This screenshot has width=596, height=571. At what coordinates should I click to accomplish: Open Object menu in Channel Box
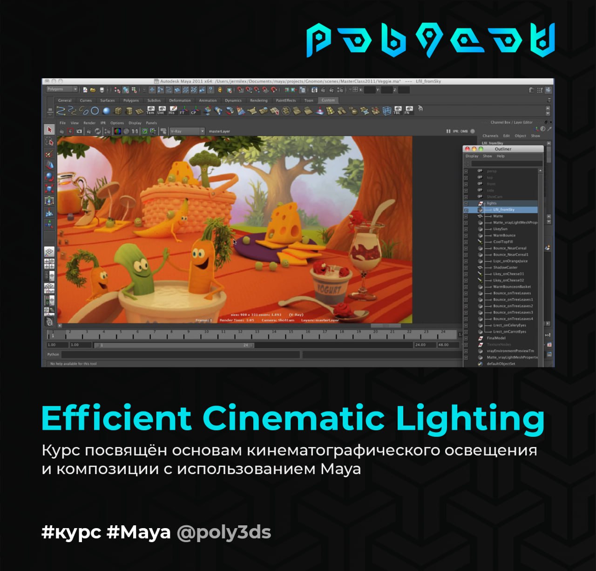coord(521,136)
